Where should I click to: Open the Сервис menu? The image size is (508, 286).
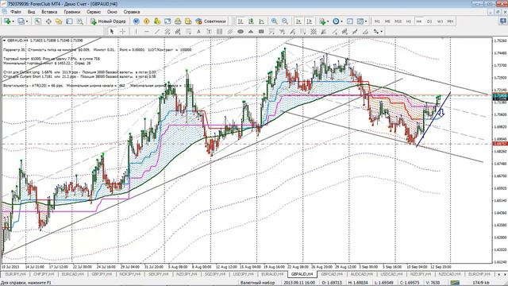click(x=94, y=12)
